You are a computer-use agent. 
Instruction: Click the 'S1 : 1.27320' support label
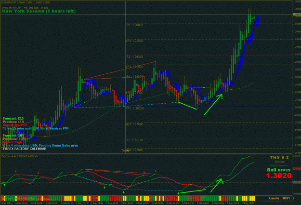tap(134, 140)
